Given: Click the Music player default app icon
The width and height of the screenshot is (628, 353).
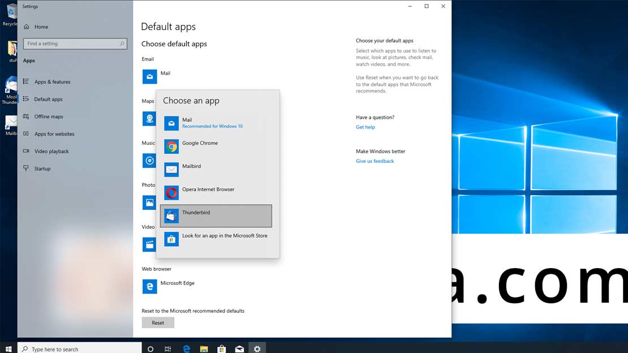Looking at the screenshot, I should click(x=149, y=161).
